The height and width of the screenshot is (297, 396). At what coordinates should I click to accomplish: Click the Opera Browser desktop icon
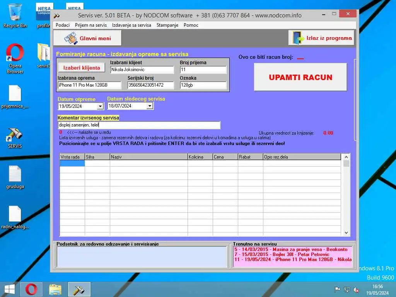[15, 59]
